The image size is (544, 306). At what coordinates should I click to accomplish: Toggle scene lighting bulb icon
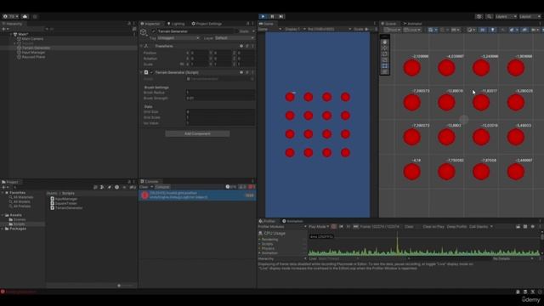coord(493,30)
